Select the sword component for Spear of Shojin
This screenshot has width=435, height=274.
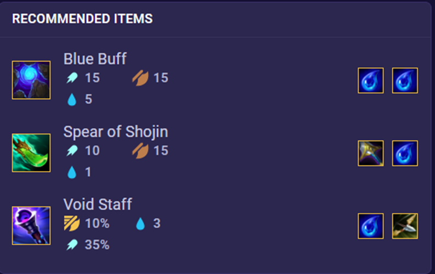371,153
